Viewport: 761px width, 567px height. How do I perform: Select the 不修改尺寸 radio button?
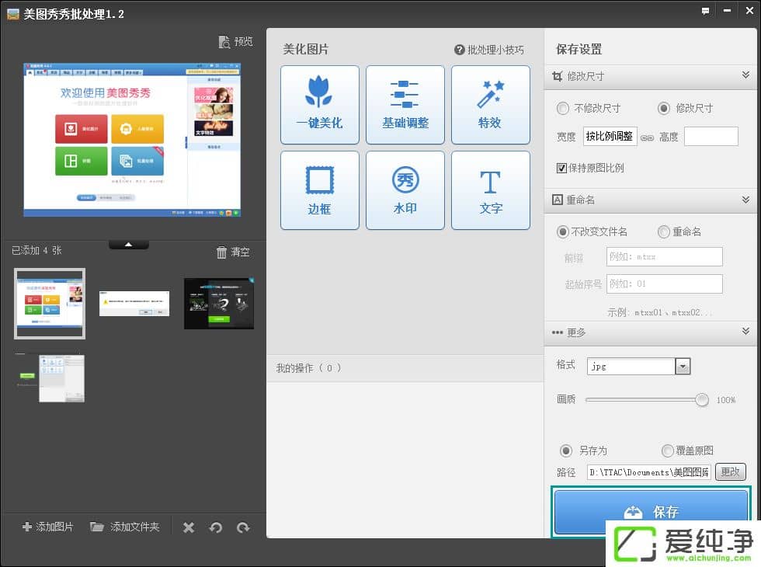click(563, 109)
